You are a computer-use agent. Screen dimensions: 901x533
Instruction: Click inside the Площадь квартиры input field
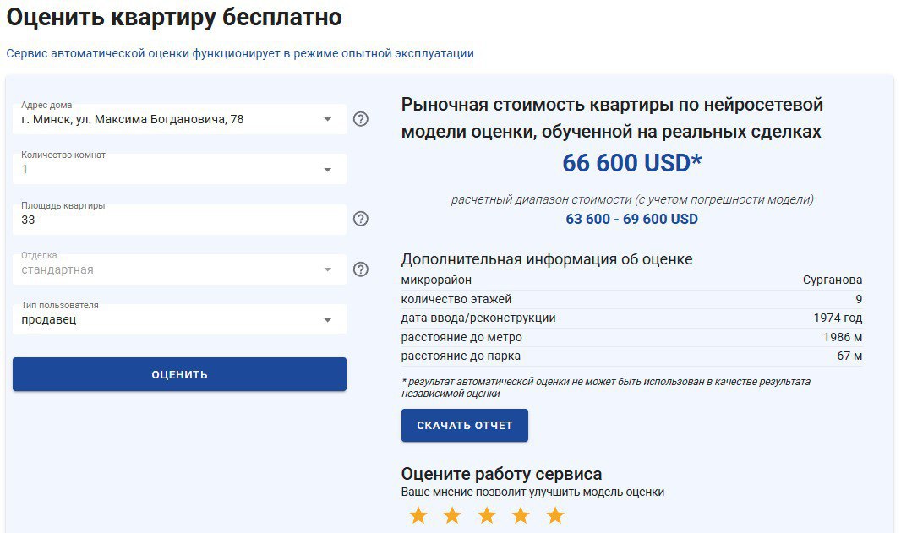click(x=169, y=219)
